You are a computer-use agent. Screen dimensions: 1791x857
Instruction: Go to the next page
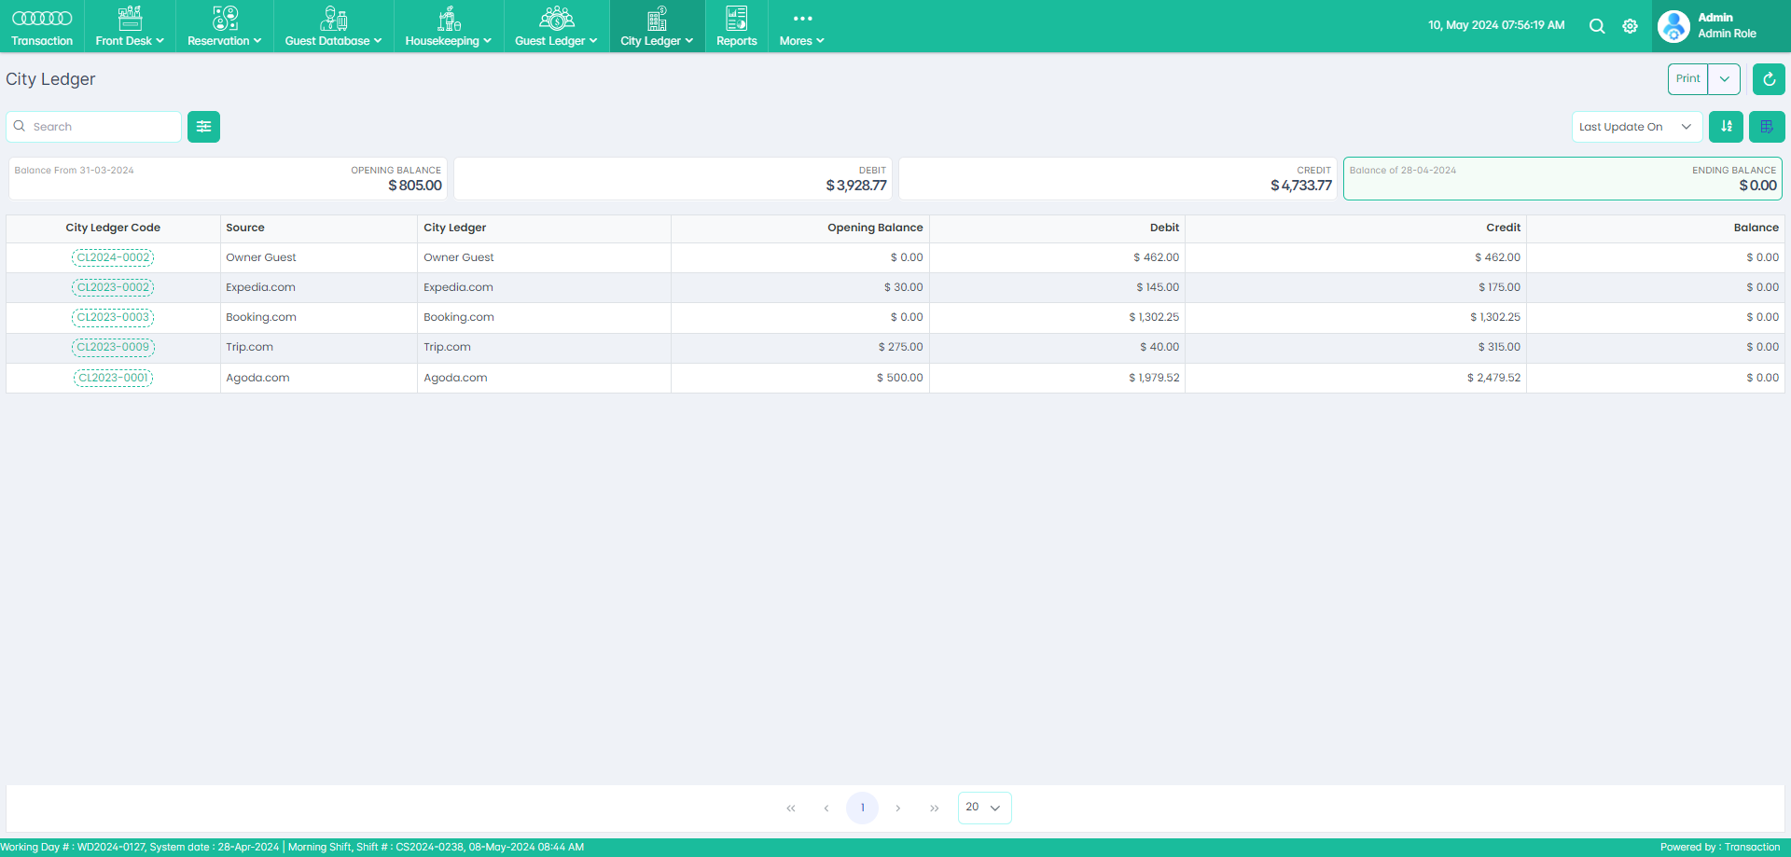click(897, 808)
